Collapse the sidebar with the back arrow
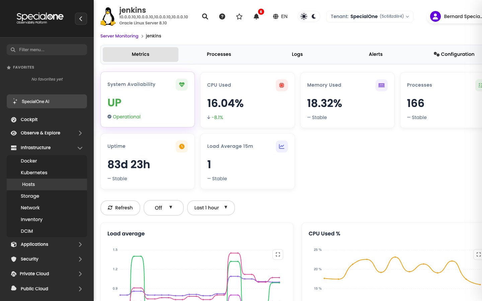Image resolution: width=482 pixels, height=301 pixels. point(81,19)
